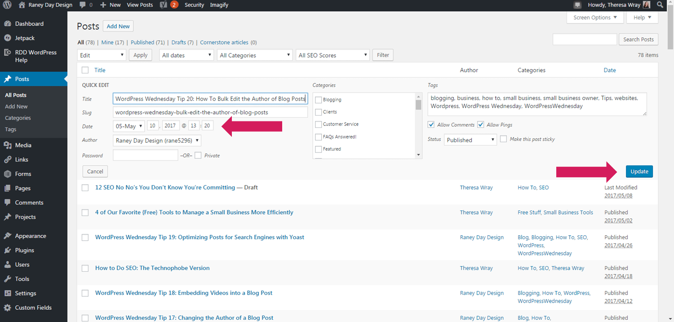Open the 05-May month dropdown
Image resolution: width=674 pixels, height=322 pixels.
(x=129, y=126)
